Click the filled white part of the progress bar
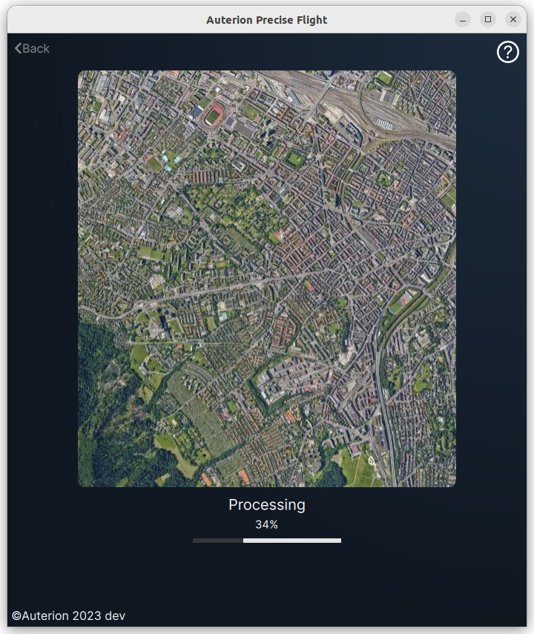The width and height of the screenshot is (534, 634). click(291, 541)
